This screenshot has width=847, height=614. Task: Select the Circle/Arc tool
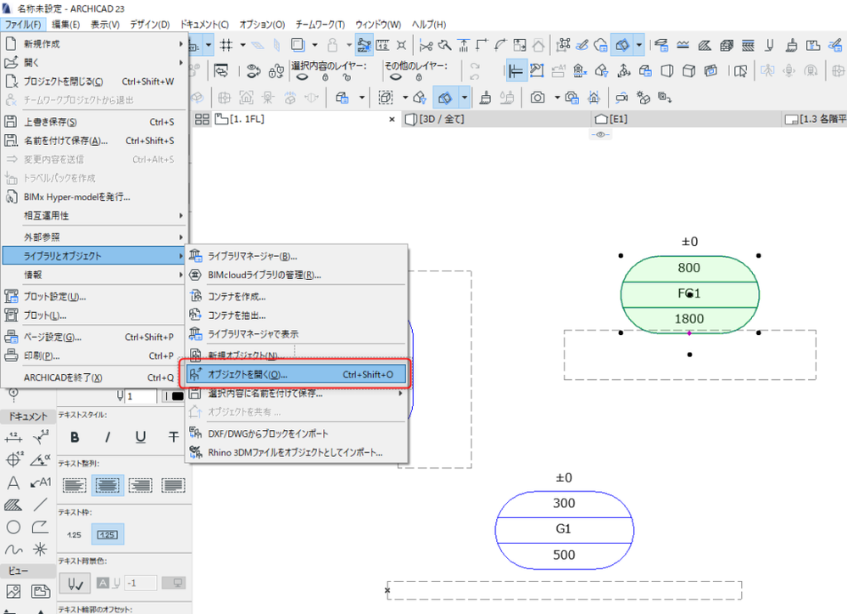click(14, 527)
